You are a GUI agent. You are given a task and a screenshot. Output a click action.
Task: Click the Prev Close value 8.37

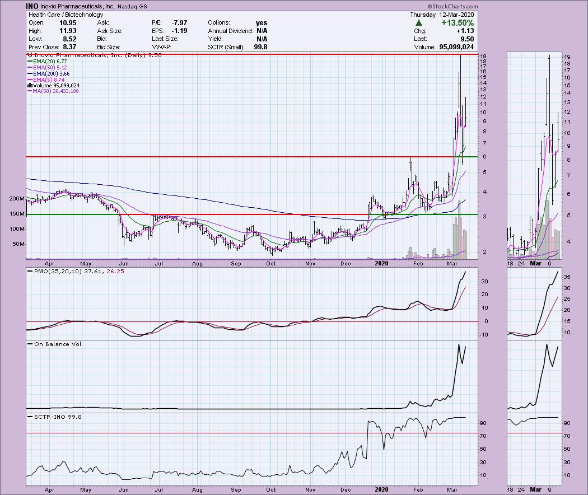click(70, 47)
